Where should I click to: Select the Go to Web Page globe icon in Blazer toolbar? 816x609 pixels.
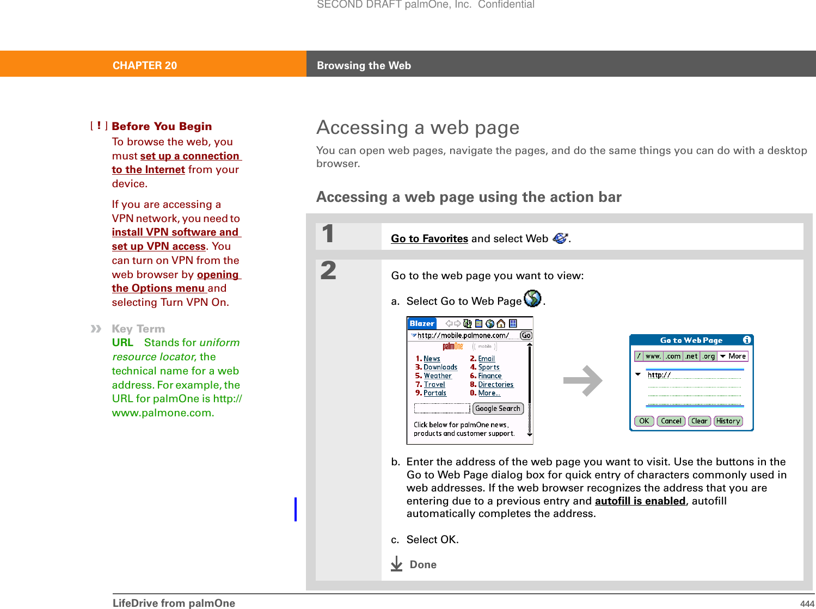click(490, 323)
